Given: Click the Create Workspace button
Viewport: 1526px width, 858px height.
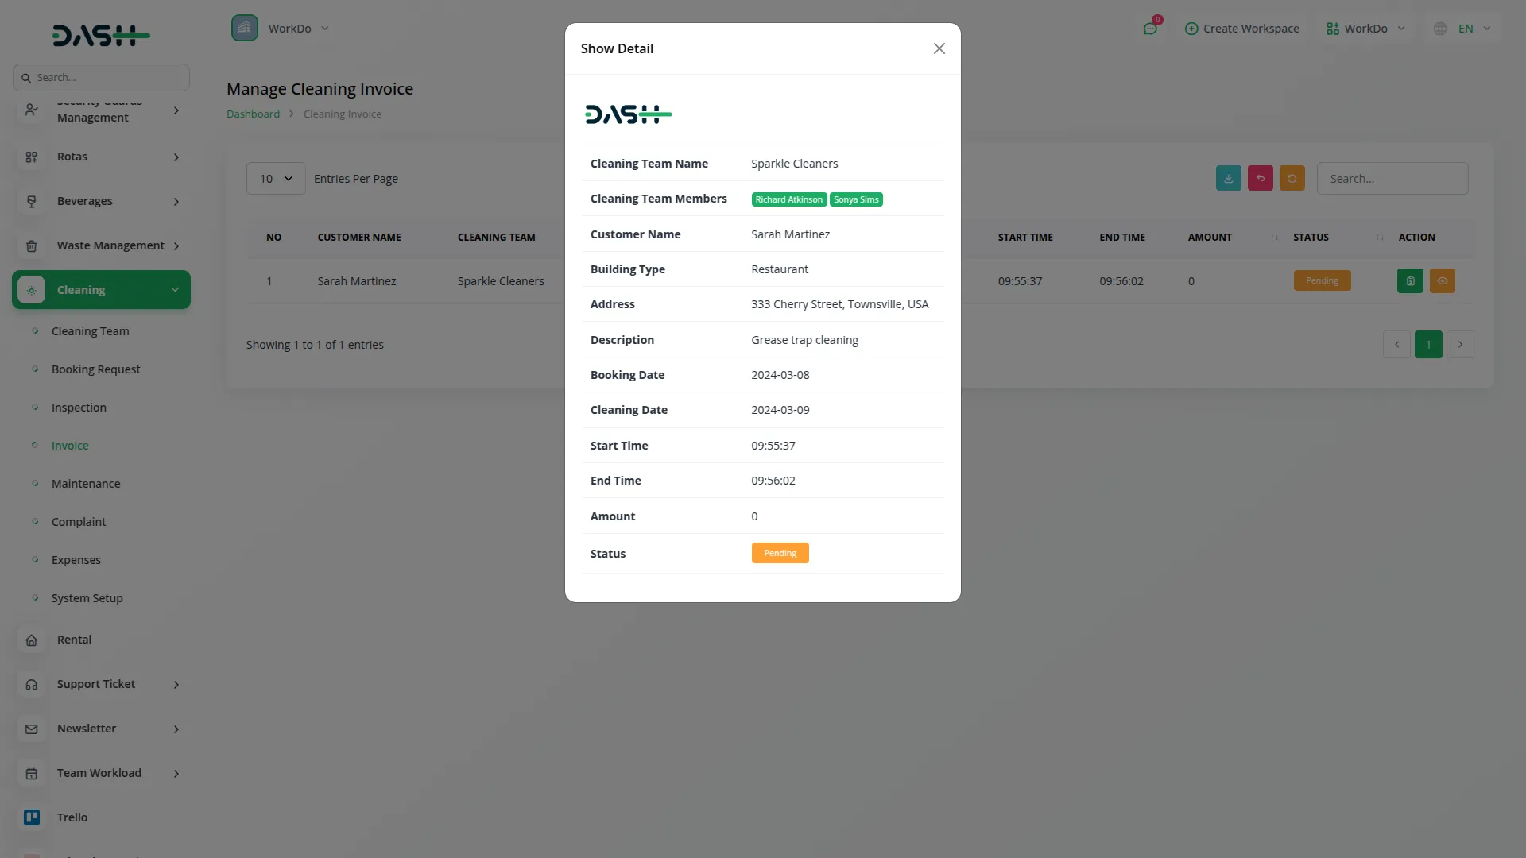Looking at the screenshot, I should pos(1241,29).
